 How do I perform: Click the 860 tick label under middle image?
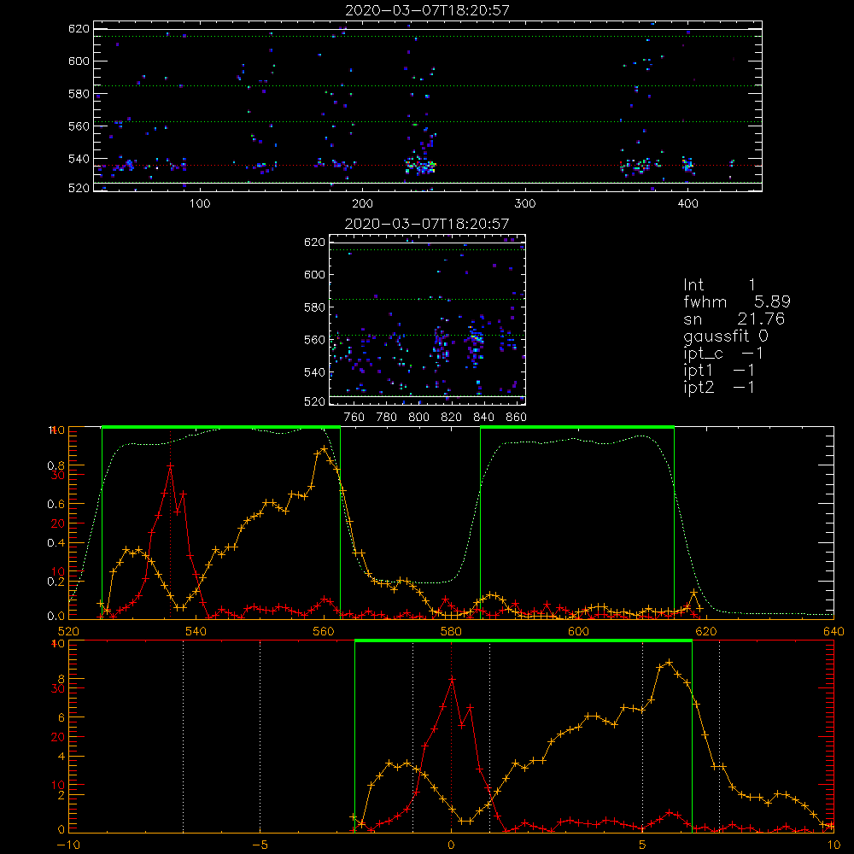coord(517,418)
